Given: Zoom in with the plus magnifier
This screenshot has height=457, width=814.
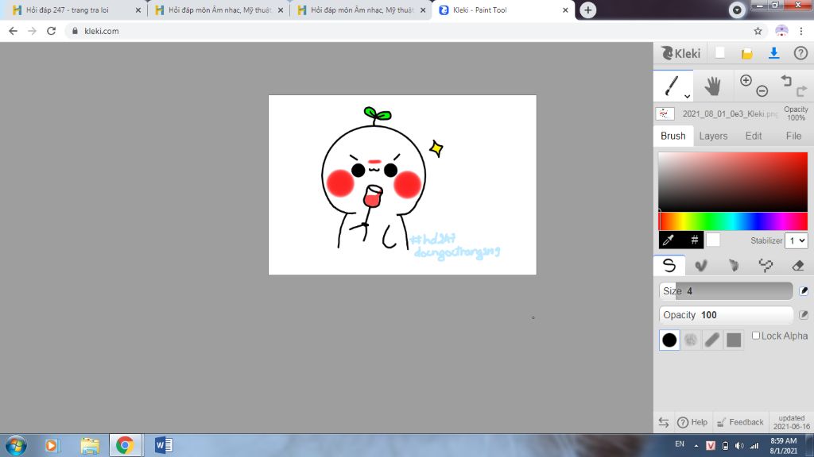Looking at the screenshot, I should click(746, 80).
